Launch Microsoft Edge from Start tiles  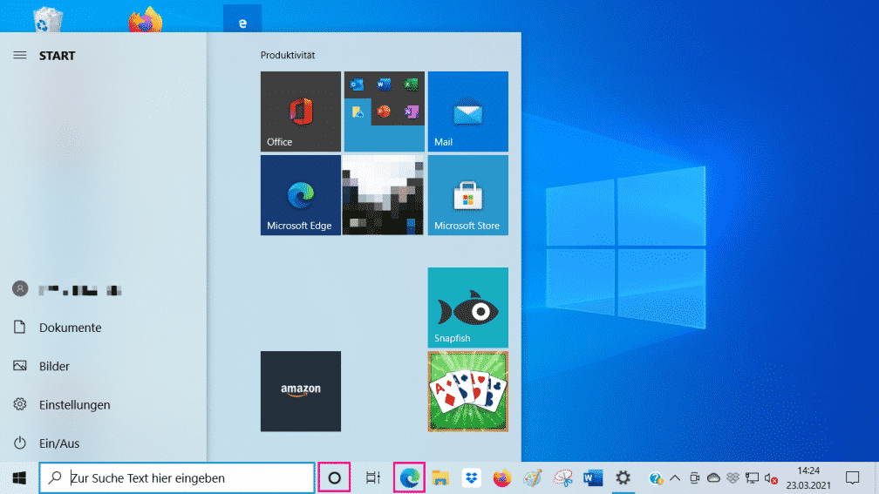coord(300,195)
